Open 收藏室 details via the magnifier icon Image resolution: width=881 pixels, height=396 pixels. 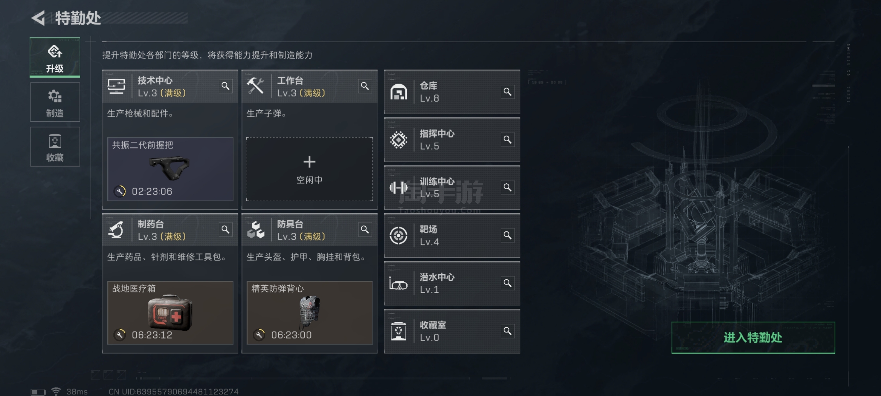coord(507,331)
